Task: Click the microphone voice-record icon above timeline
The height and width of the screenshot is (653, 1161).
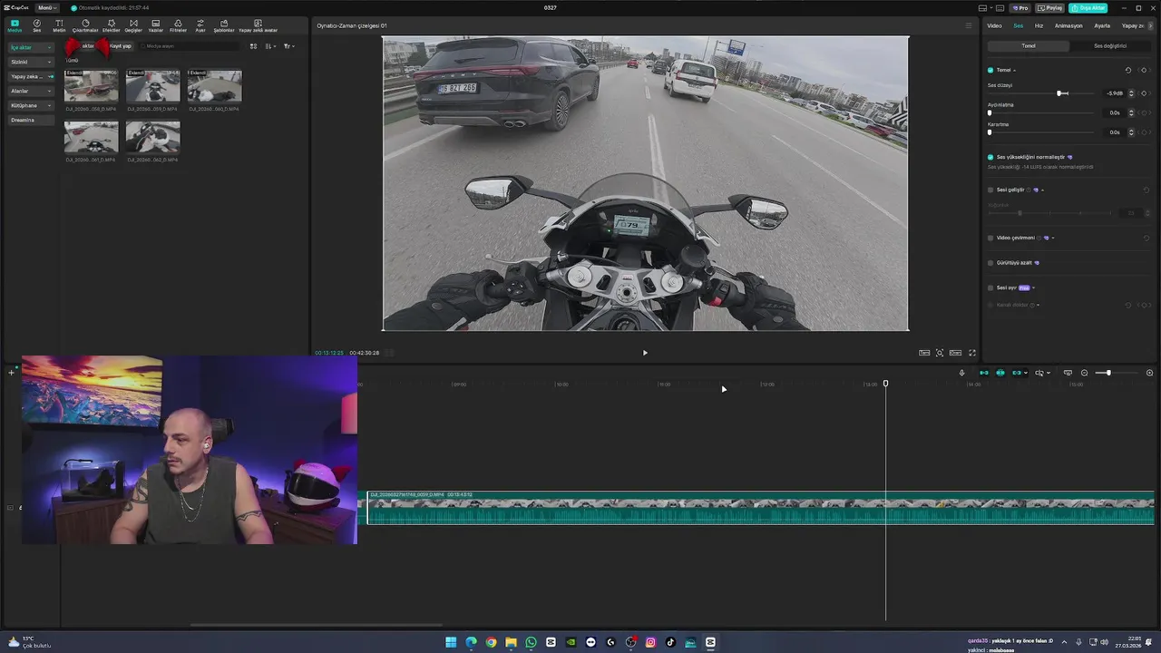Action: (961, 373)
